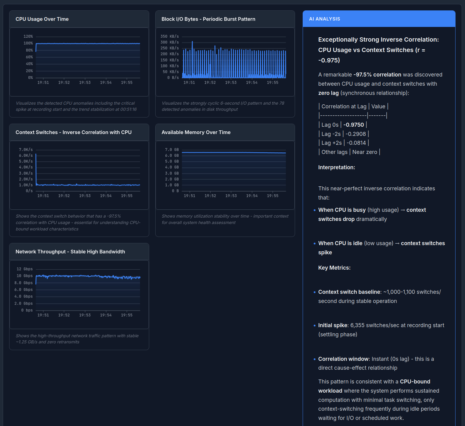Click the Interpretation heading
Image resolution: width=465 pixels, height=426 pixels.
(x=337, y=167)
